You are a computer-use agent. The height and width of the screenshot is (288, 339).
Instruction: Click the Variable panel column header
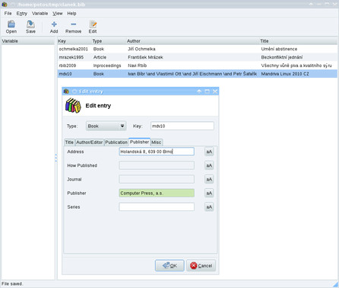click(28, 41)
